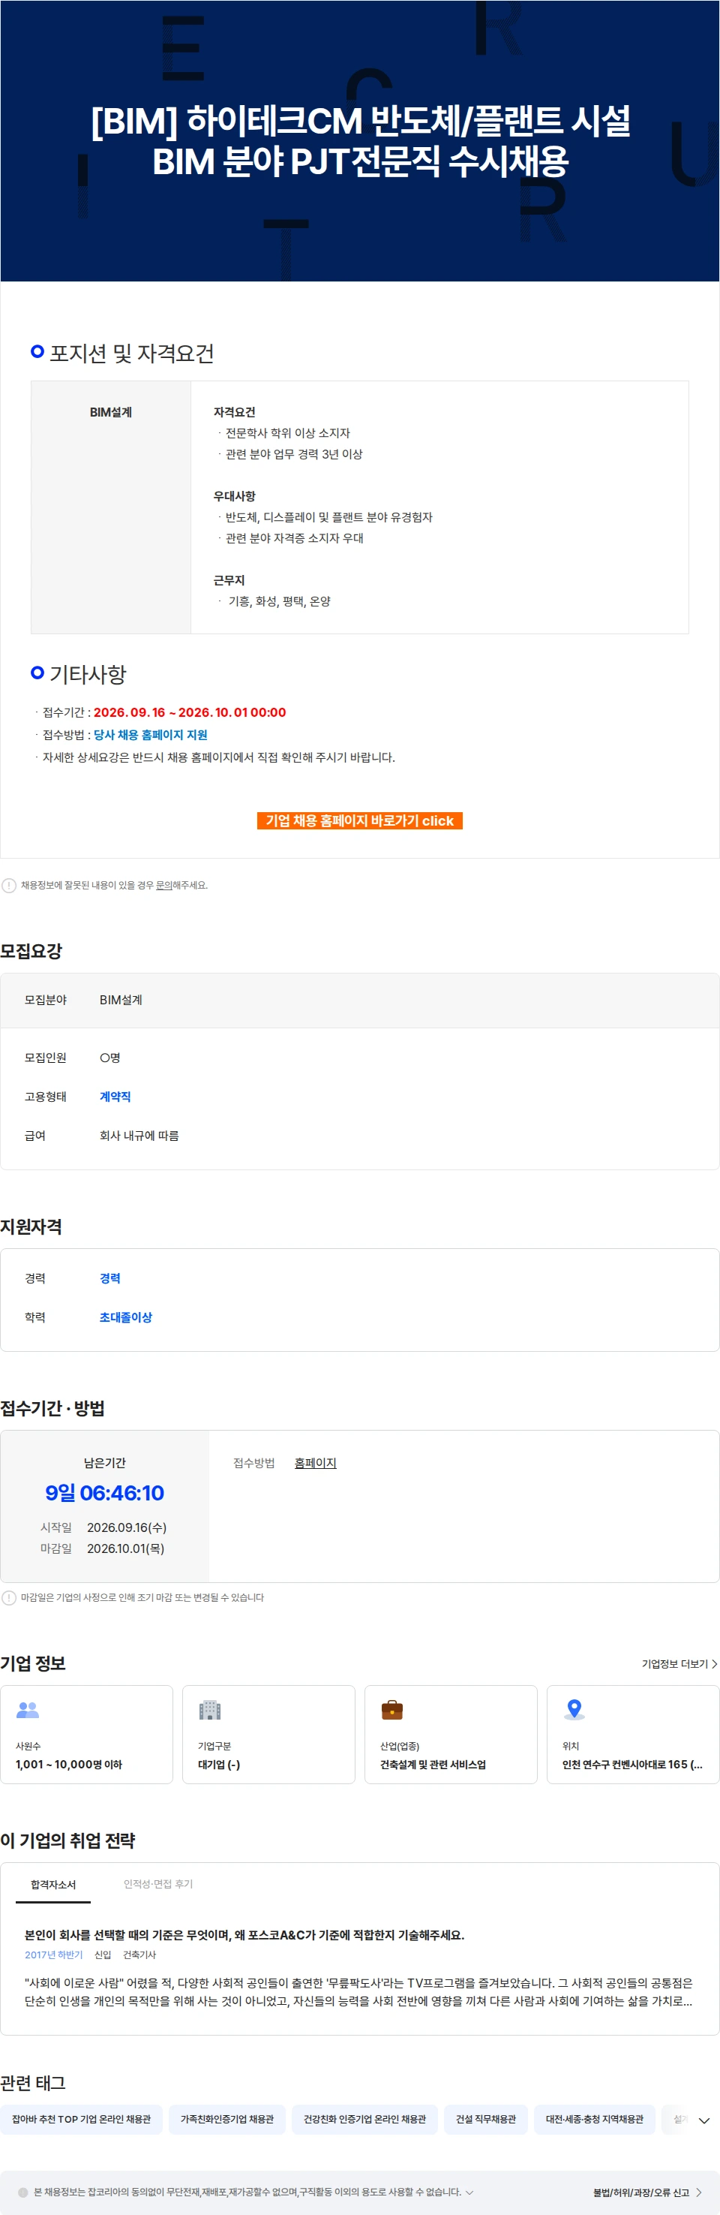
Task: Open the 건설 직무채용관 tag
Action: point(485,2119)
